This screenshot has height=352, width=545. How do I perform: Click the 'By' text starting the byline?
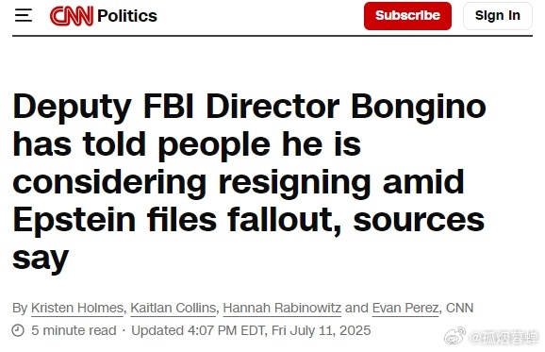tap(20, 309)
